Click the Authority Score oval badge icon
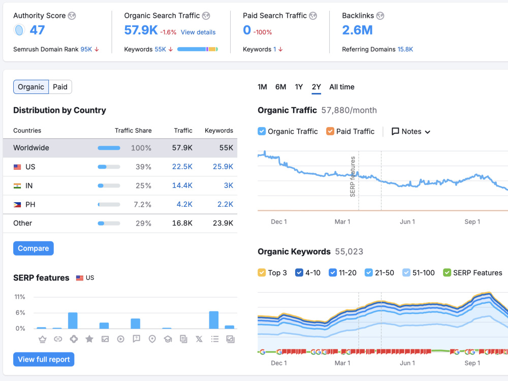Viewport: 508px width, 381px height. tap(19, 30)
